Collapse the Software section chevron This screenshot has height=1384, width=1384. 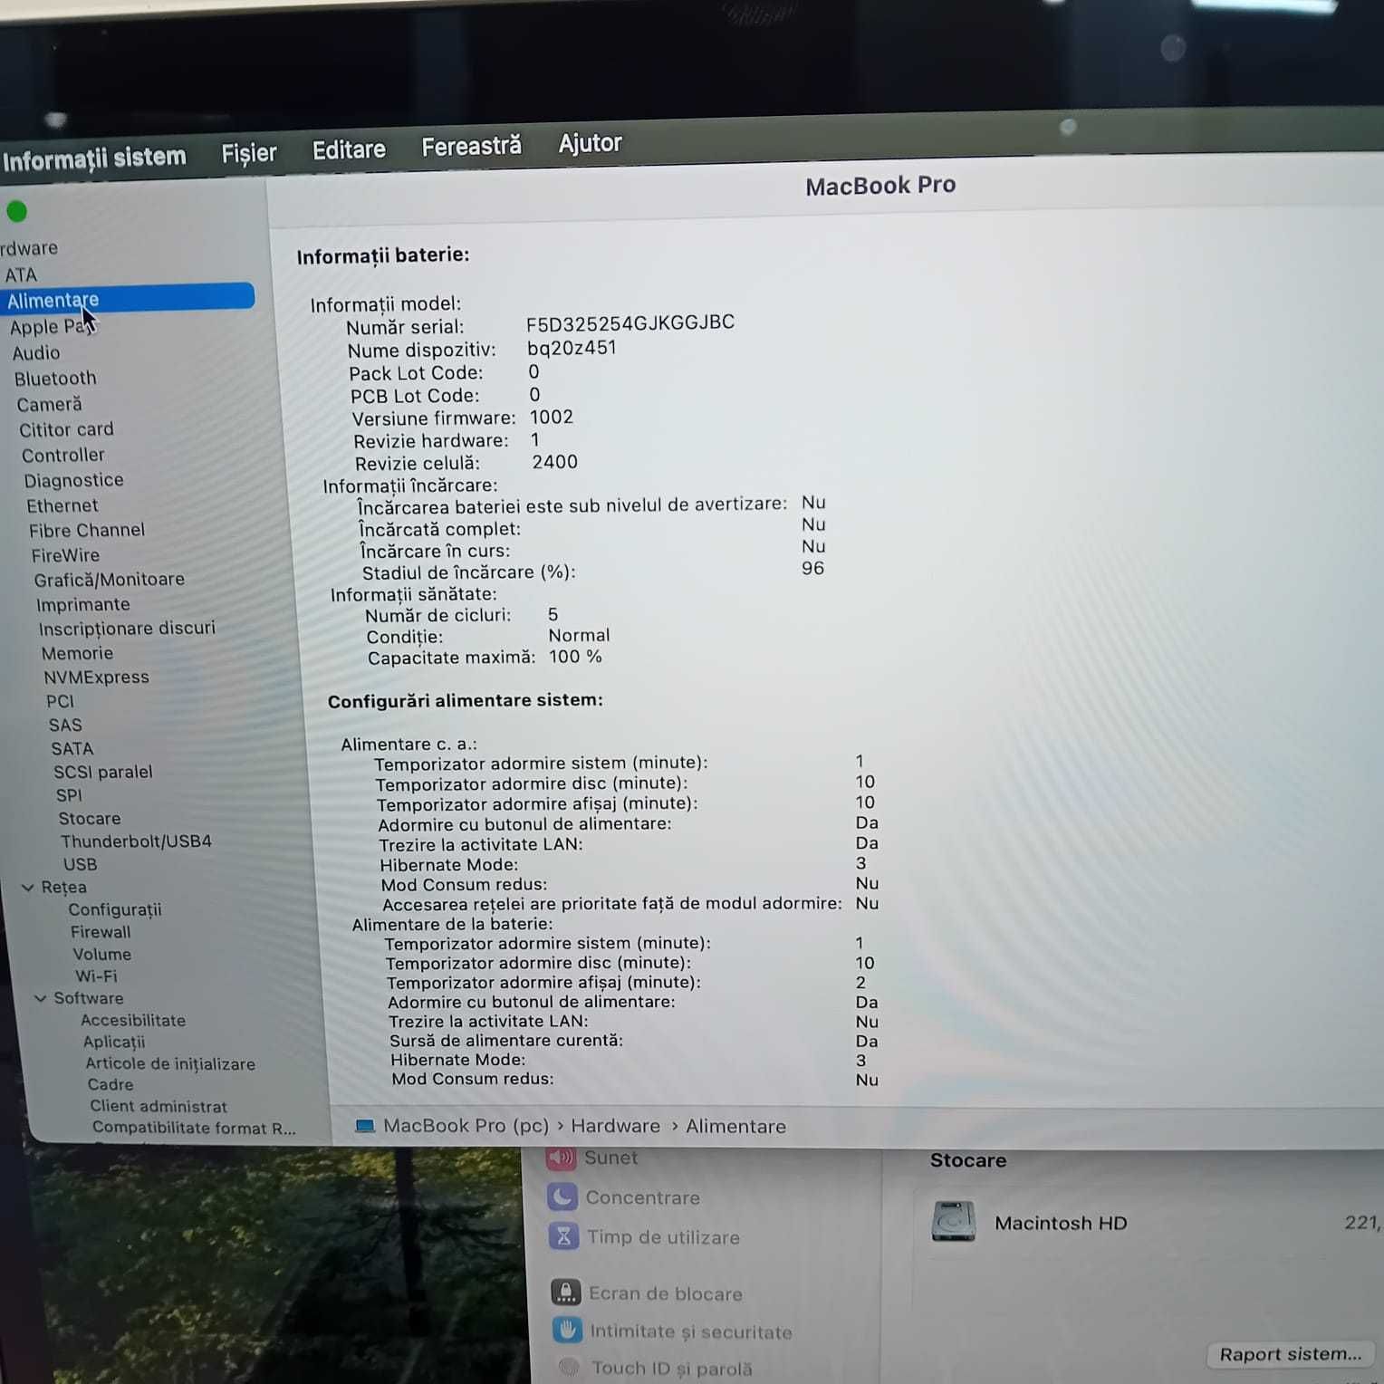pyautogui.click(x=40, y=998)
